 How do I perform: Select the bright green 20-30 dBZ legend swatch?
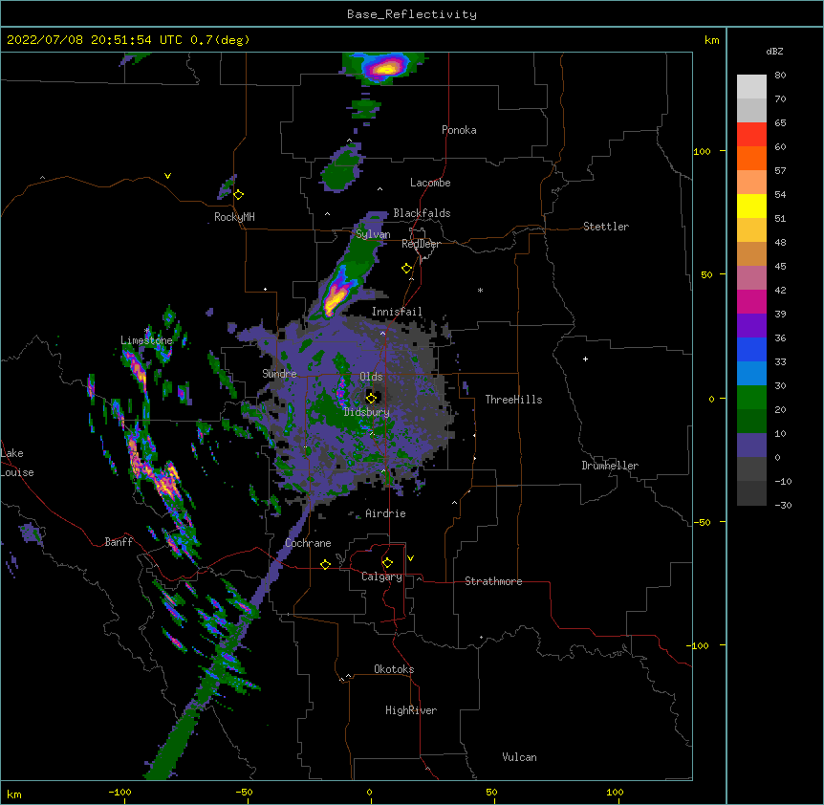pyautogui.click(x=751, y=398)
